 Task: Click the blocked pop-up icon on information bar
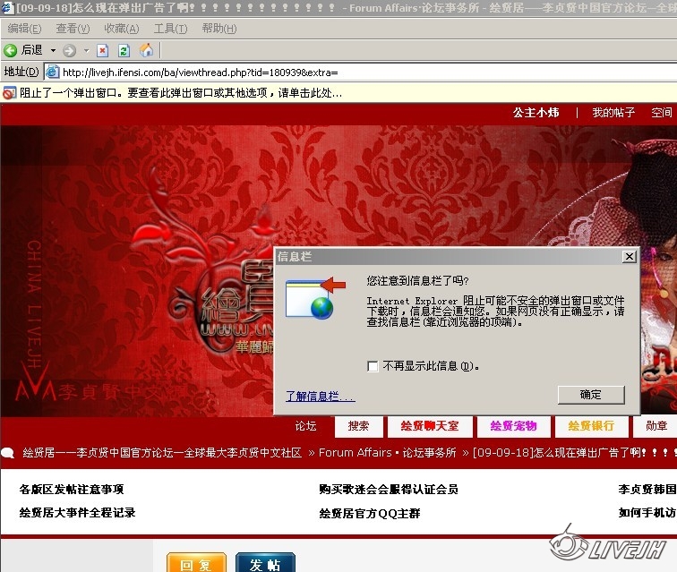click(9, 92)
